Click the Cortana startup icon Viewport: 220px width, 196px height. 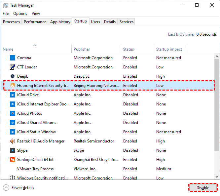pos(13,58)
